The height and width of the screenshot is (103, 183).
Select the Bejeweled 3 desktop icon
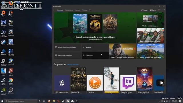(x=11, y=62)
